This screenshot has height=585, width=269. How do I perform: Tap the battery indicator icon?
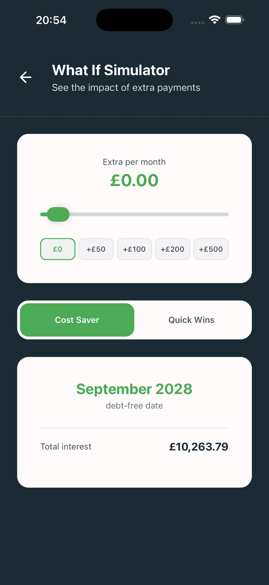tap(235, 20)
